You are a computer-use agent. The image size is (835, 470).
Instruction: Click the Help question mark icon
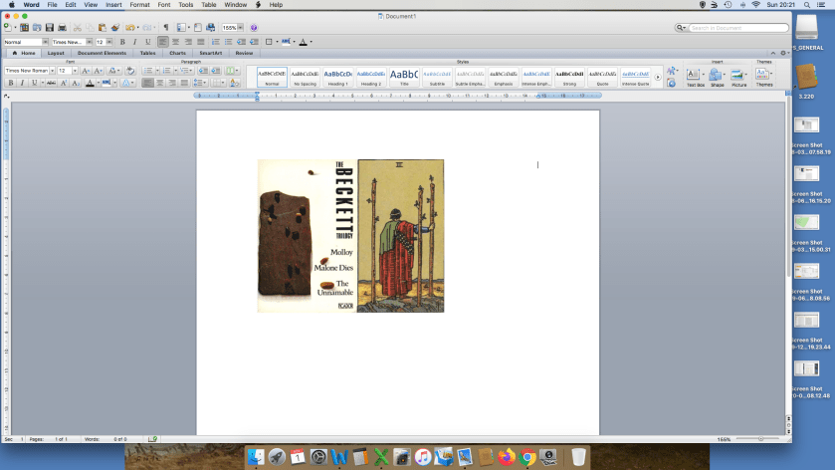253,27
